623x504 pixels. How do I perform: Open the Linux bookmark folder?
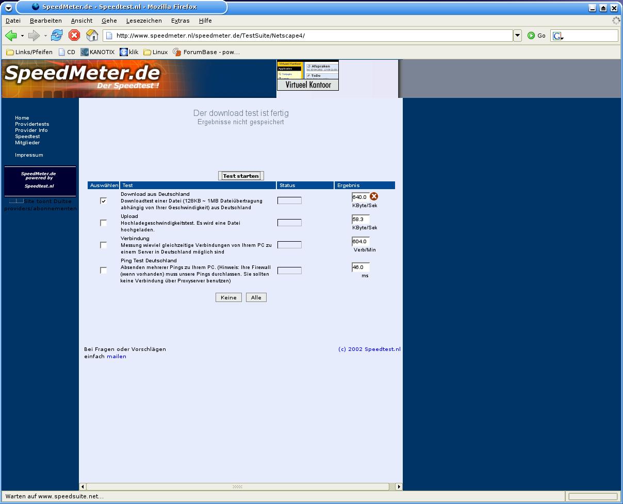click(x=155, y=52)
